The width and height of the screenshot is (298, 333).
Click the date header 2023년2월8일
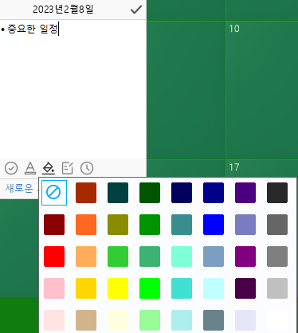pos(63,10)
